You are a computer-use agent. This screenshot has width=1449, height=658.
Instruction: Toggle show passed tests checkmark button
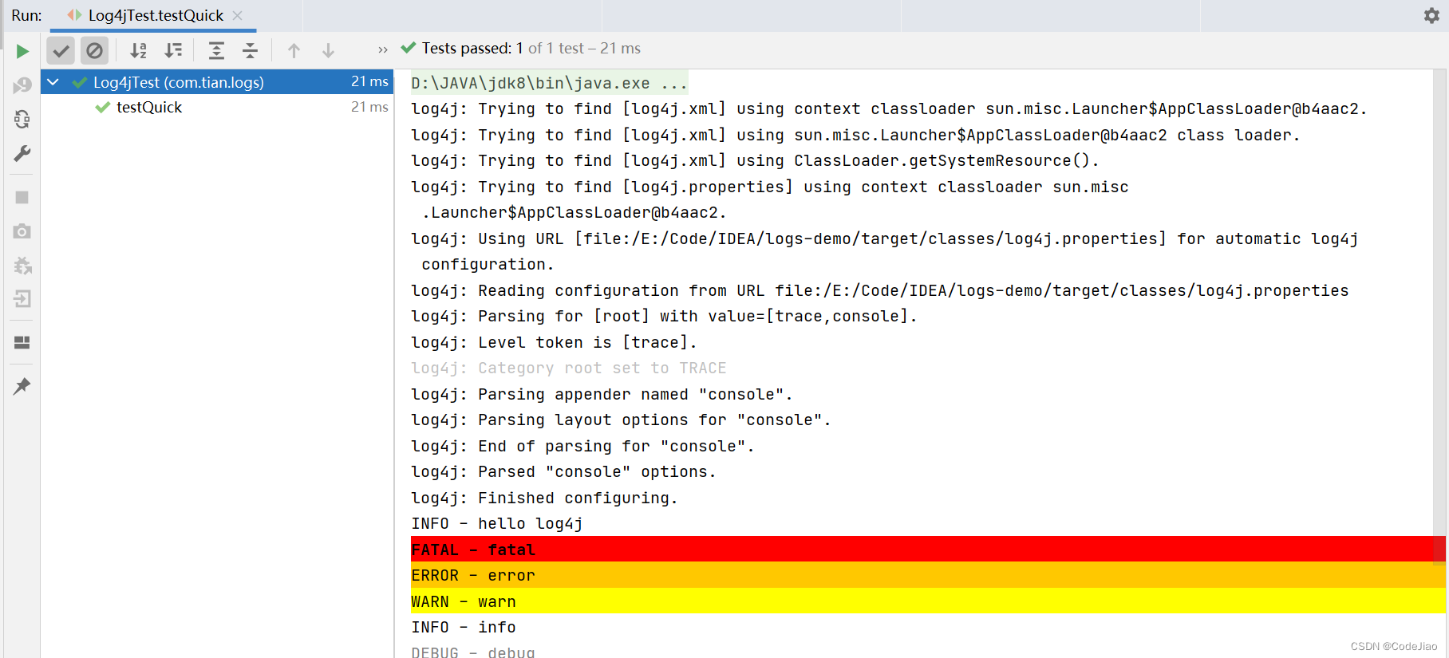click(x=61, y=51)
